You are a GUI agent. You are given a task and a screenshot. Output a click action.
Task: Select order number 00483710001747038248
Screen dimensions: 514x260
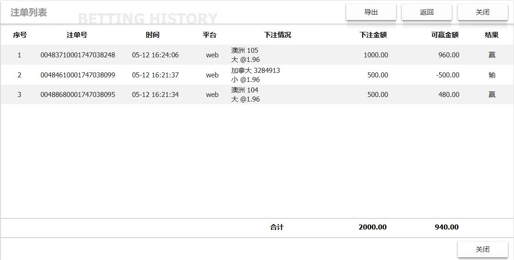[77, 55]
